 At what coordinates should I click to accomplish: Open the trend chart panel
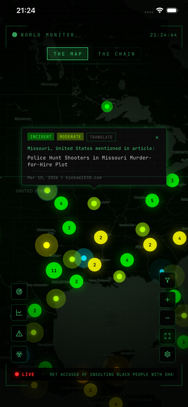pyautogui.click(x=19, y=312)
